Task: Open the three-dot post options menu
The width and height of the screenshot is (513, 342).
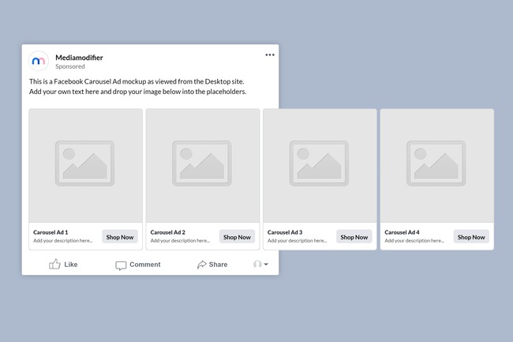Action: tap(270, 55)
